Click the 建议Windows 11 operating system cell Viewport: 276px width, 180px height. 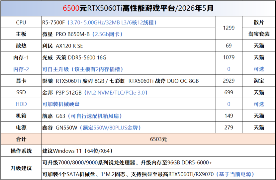pyautogui.click(x=158, y=151)
